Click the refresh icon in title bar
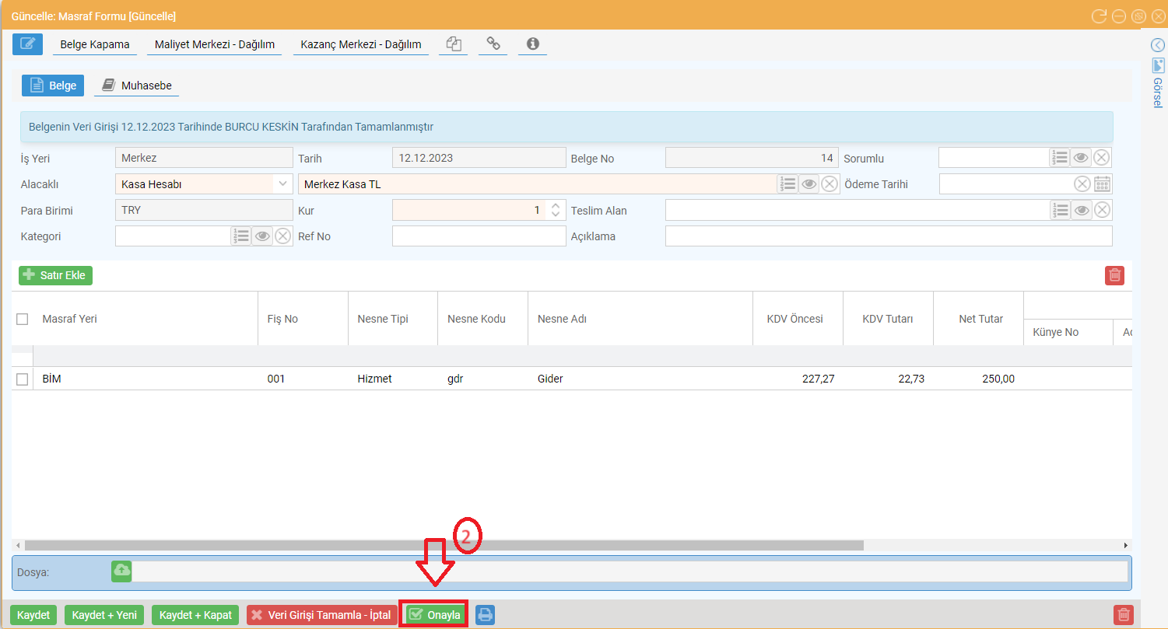This screenshot has width=1168, height=629. click(1099, 16)
